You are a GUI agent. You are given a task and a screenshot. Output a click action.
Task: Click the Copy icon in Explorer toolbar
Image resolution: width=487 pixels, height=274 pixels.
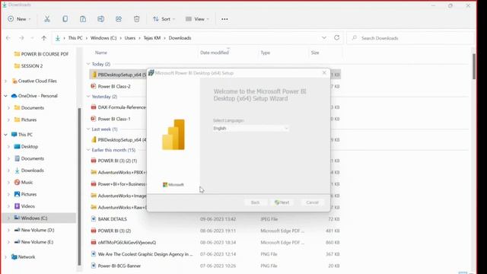pos(65,19)
